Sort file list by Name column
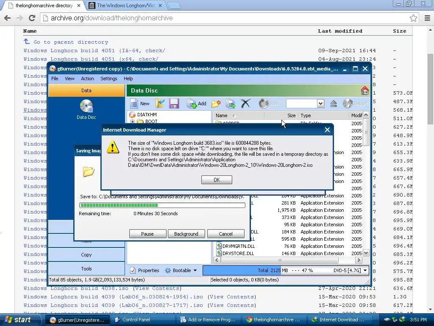Image resolution: width=434 pixels, height=326 pixels. (238, 115)
